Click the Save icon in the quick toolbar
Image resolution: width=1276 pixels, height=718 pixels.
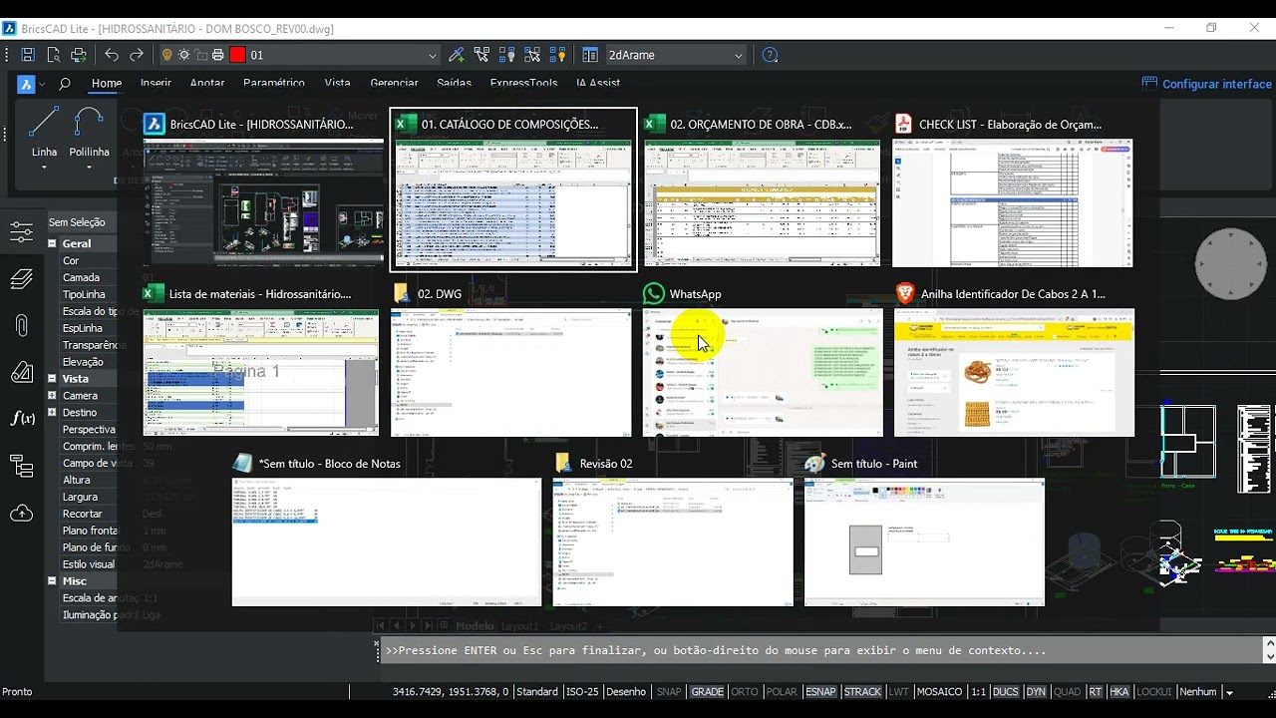(x=28, y=55)
